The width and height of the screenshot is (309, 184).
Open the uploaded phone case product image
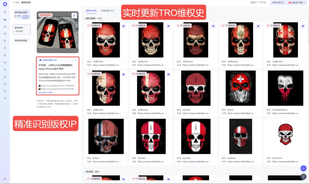[x=58, y=32]
